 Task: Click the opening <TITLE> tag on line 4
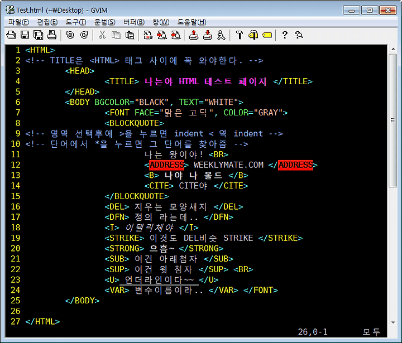click(122, 81)
